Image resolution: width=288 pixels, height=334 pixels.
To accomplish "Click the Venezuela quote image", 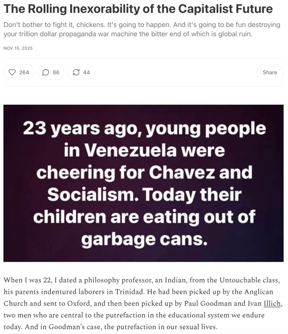I will click(x=143, y=183).
